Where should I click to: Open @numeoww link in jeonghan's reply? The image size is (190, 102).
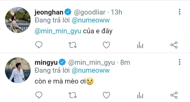coord(91,20)
